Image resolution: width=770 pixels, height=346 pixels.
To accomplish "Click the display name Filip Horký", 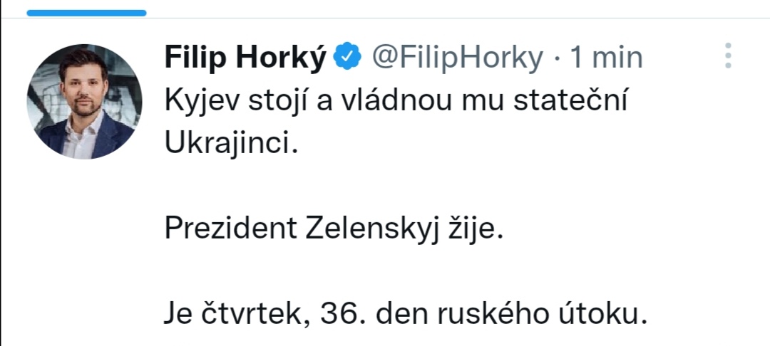I will (245, 57).
